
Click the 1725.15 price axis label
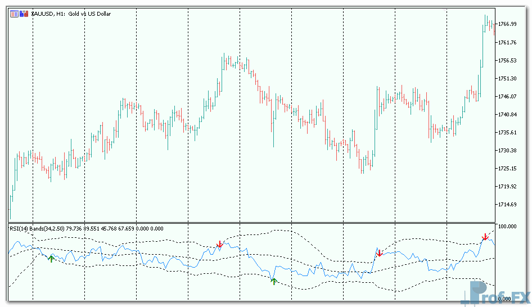pos(507,169)
